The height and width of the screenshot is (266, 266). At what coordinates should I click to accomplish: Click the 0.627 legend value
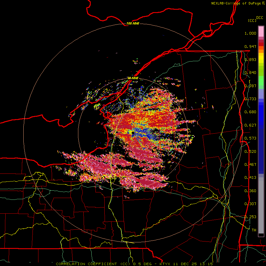tap(250, 125)
